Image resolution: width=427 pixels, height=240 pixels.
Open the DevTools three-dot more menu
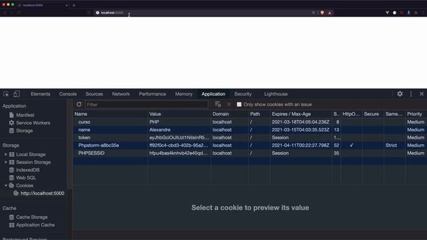pyautogui.click(x=411, y=94)
